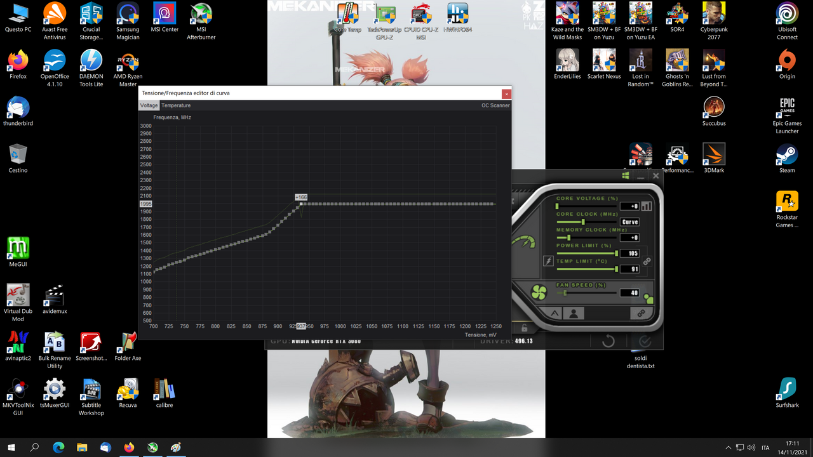This screenshot has height=457, width=813.
Task: Open the TechPowerUp GPU-Z shortcut
Action: (x=385, y=22)
